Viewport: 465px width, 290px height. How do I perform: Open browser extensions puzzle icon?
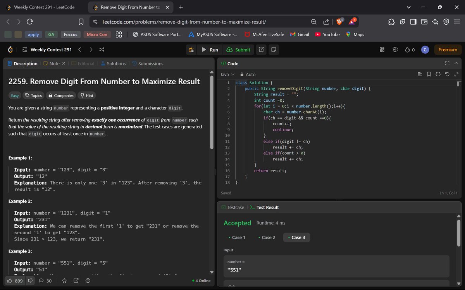tap(391, 22)
